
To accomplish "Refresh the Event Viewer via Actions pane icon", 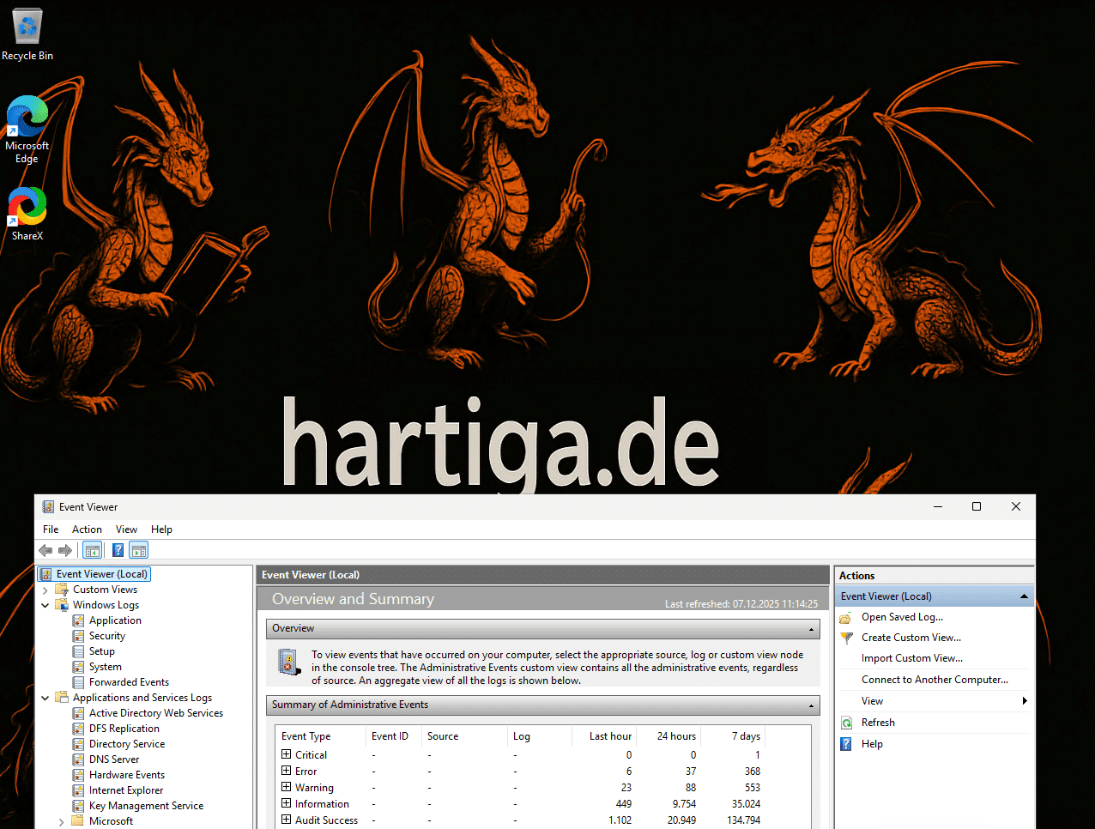I will [844, 722].
